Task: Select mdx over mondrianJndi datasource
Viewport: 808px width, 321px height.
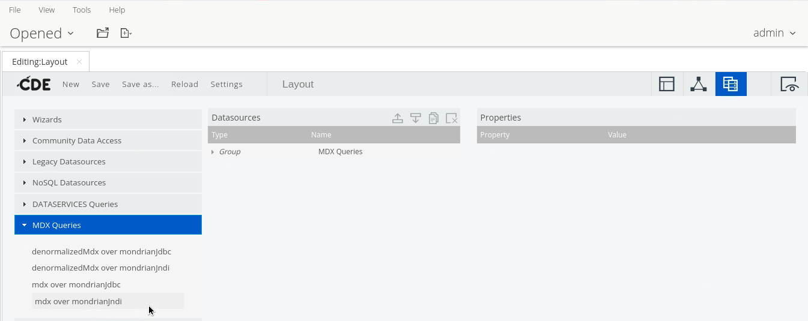Action: click(78, 301)
